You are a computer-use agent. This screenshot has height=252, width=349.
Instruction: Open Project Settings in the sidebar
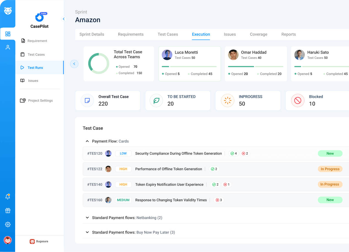point(40,101)
